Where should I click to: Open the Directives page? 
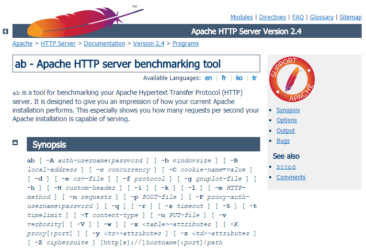(x=273, y=17)
